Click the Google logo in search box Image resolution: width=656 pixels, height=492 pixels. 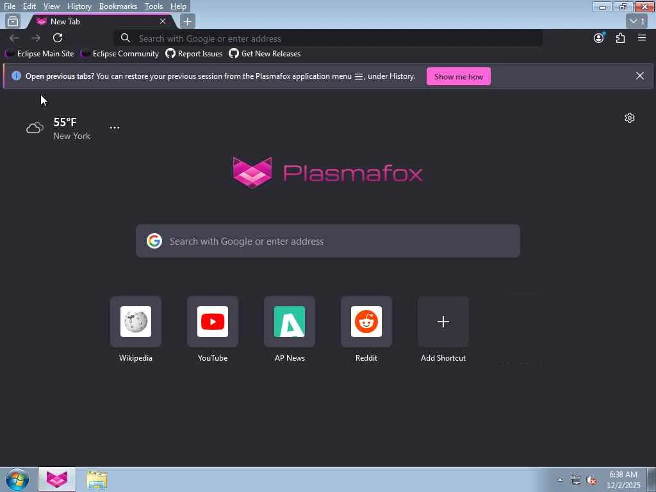[154, 241]
